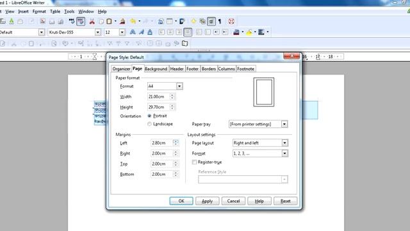Switch to the Footer tab
Viewport: 410px width, 231px height.
(192, 69)
